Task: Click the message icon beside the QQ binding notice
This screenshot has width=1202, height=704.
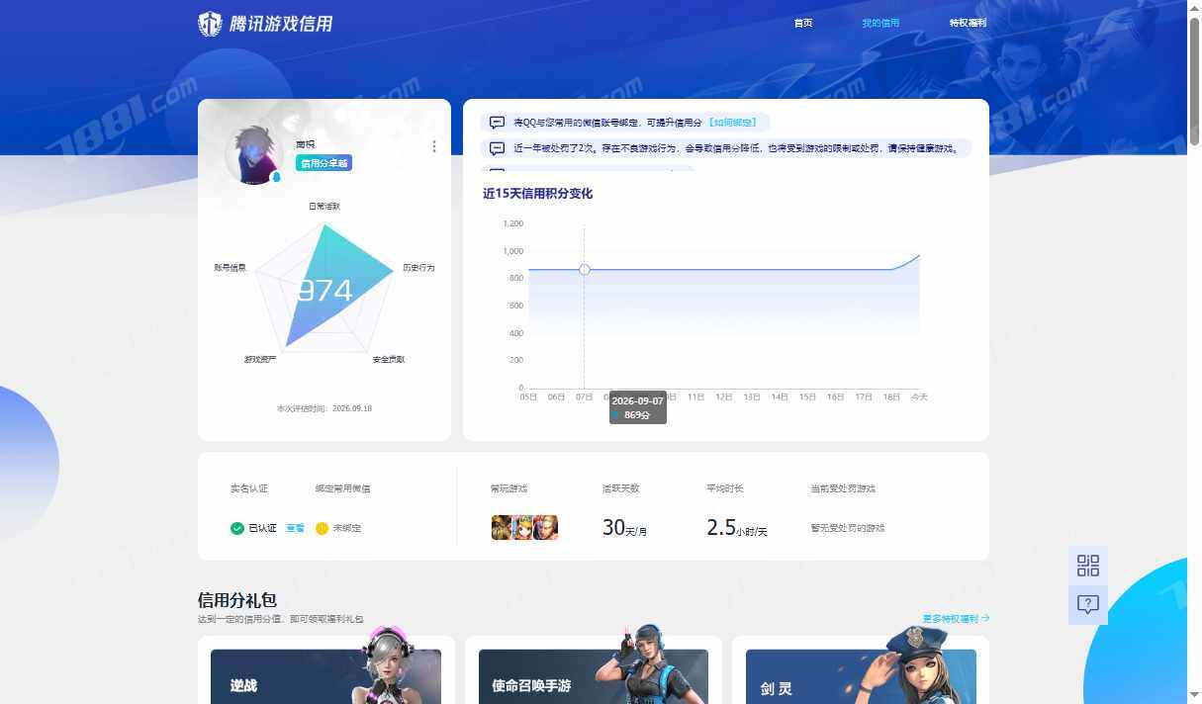Action: point(497,123)
